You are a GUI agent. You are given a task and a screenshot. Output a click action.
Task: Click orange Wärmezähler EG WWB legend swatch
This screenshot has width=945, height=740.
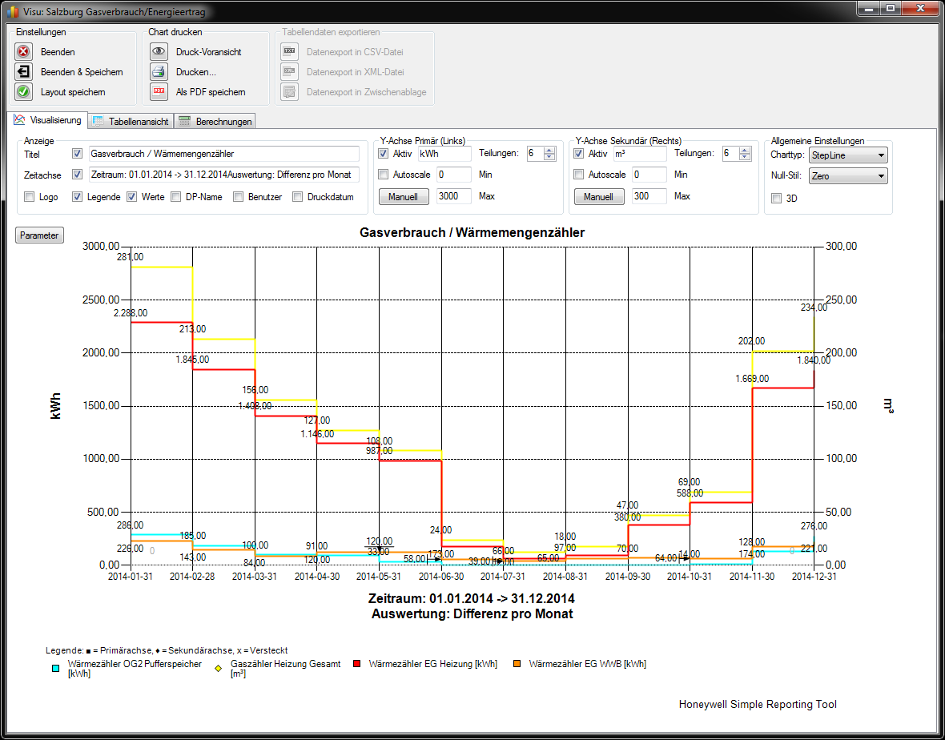click(x=517, y=664)
